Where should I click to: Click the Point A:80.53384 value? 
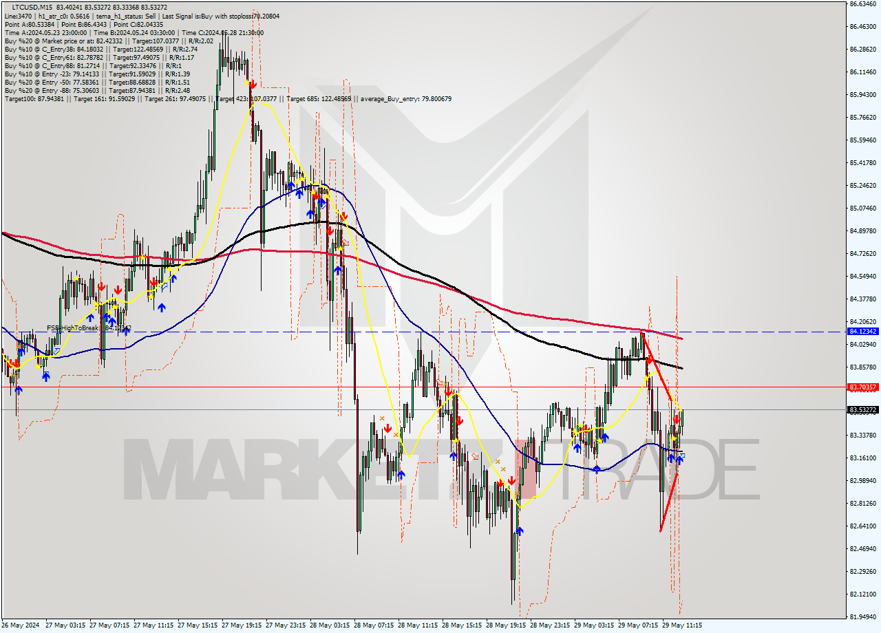tap(28, 24)
